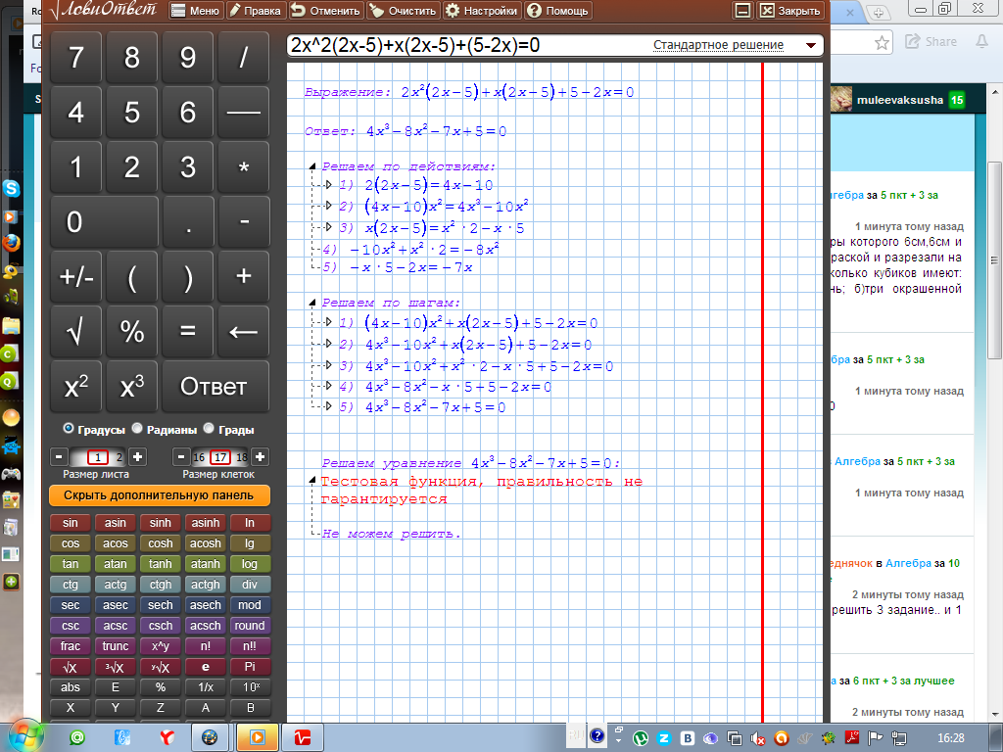1003x752 pixels.
Task: Click the square root key
Action: point(76,331)
